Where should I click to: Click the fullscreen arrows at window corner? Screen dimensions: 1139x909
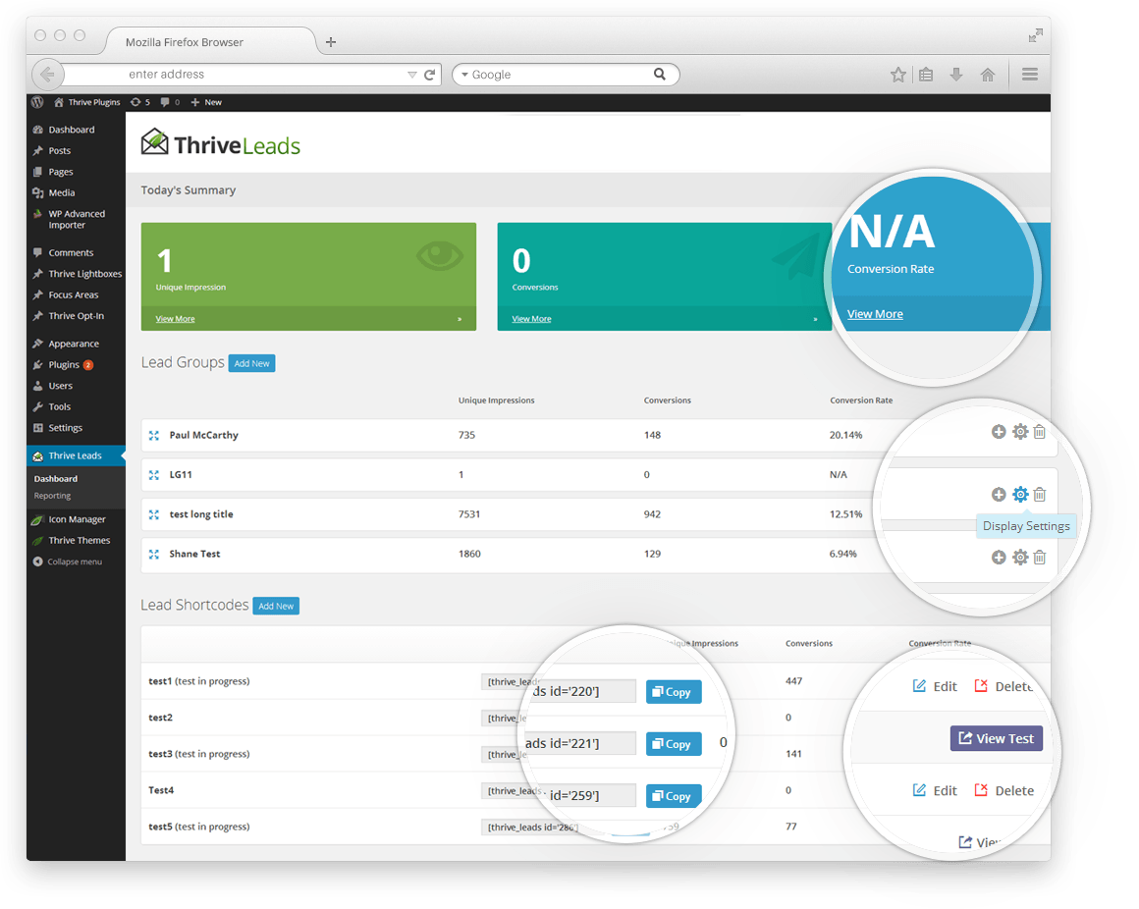[1035, 35]
